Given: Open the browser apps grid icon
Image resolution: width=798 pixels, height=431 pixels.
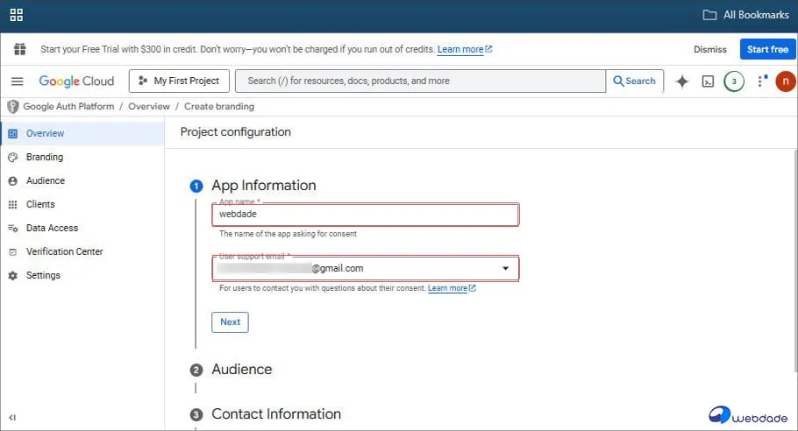Looking at the screenshot, I should [x=17, y=16].
